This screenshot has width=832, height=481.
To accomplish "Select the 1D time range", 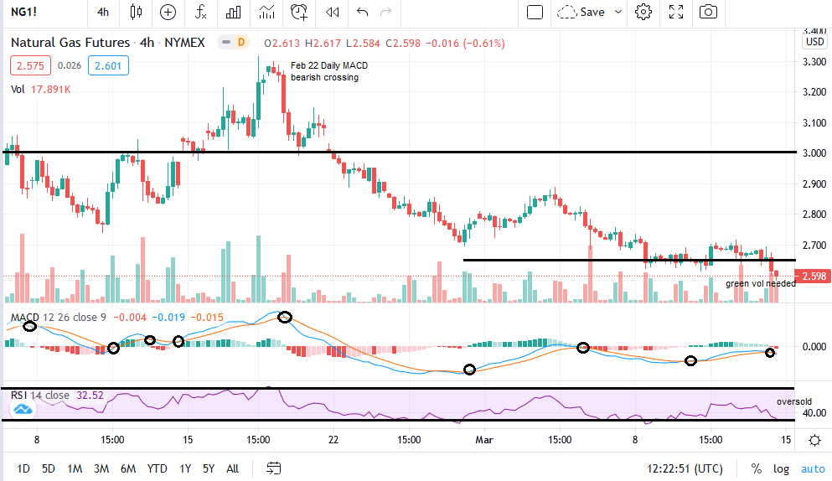I will pyautogui.click(x=23, y=468).
